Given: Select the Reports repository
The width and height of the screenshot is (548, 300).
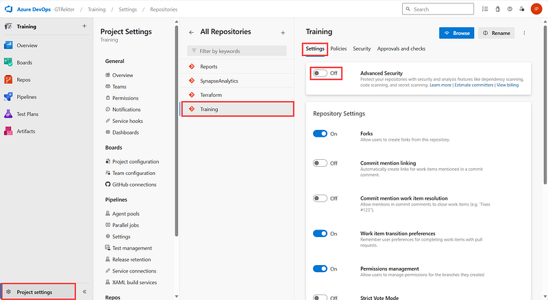Looking at the screenshot, I should (237, 66).
